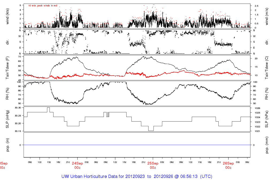
Task: Click the '10 min. peak winds in red' legend text
Action: (43, 6)
